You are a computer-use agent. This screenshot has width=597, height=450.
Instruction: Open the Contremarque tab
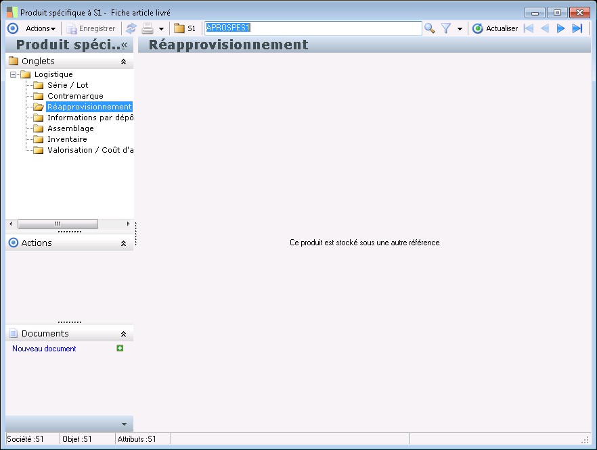coord(75,96)
